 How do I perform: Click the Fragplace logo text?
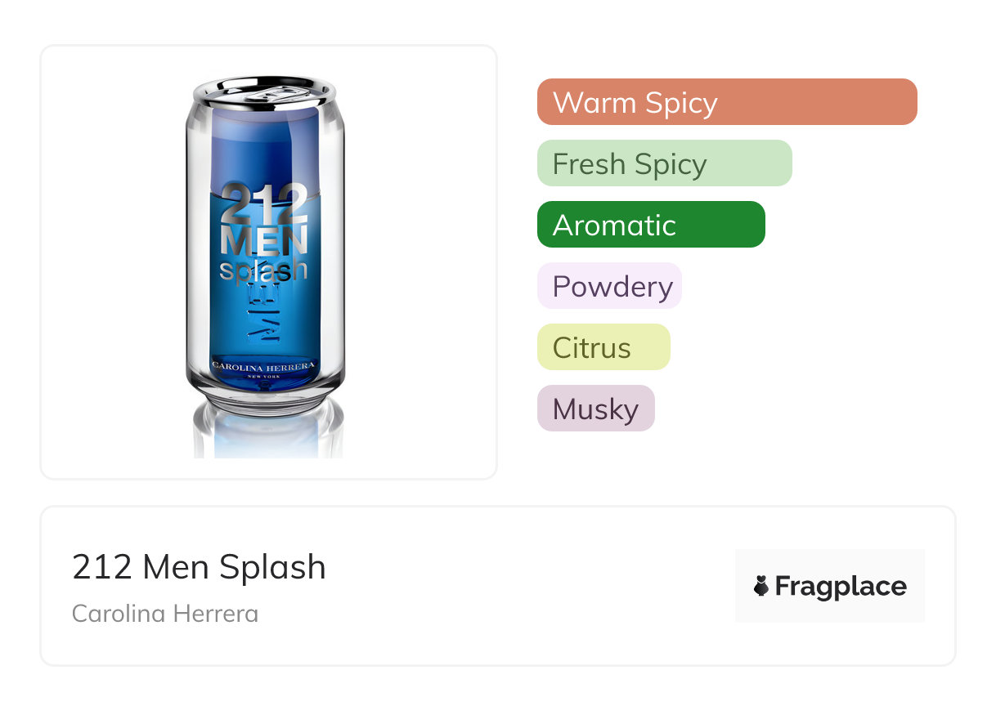[840, 586]
